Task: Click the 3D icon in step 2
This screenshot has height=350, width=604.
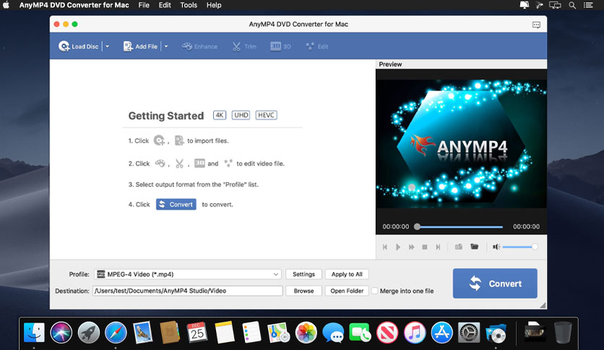Action: [199, 163]
